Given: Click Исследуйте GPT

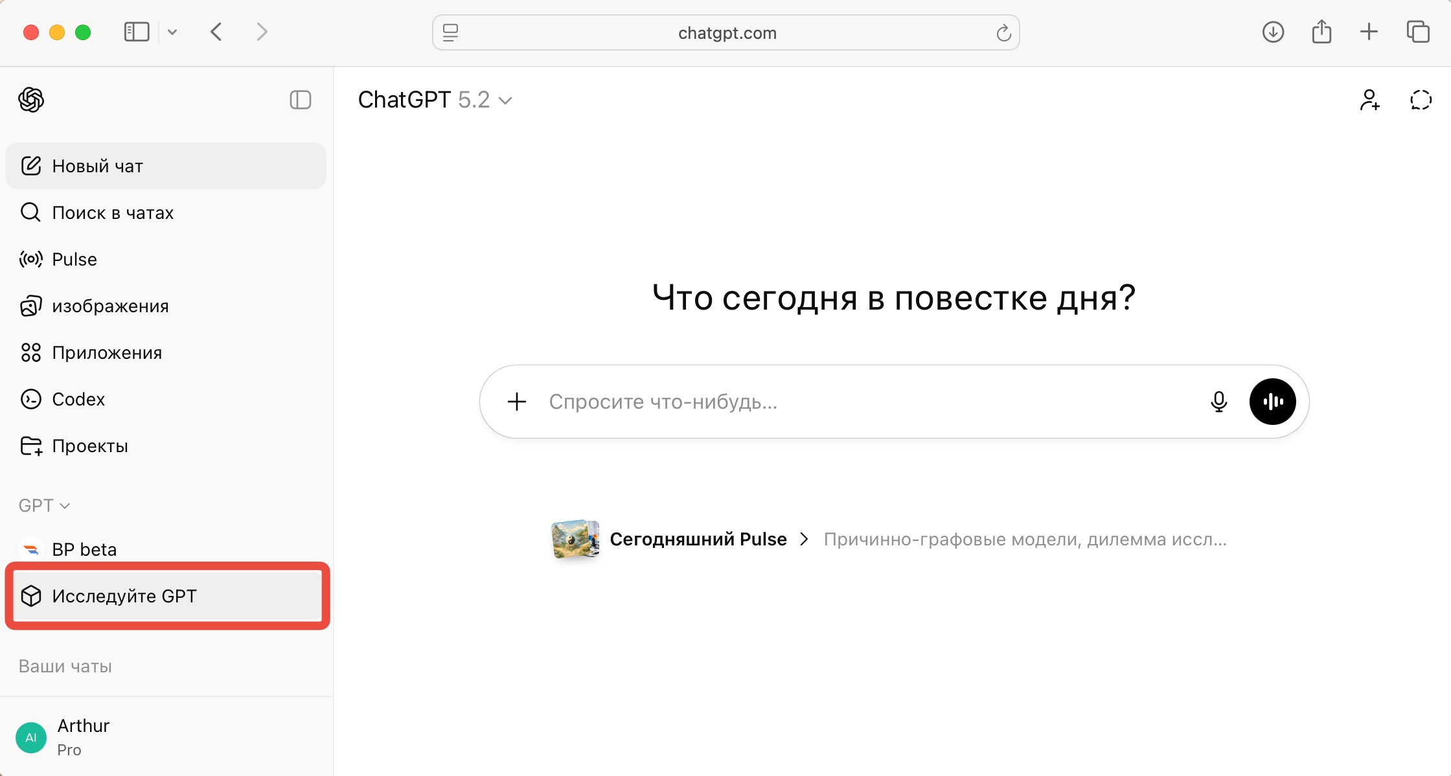Looking at the screenshot, I should (167, 596).
